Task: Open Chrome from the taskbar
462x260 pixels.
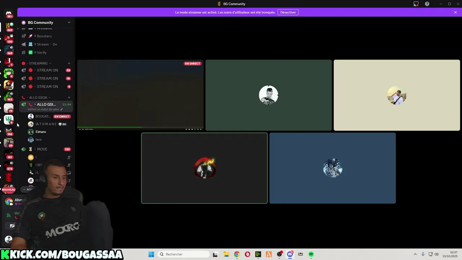Action: (237, 254)
